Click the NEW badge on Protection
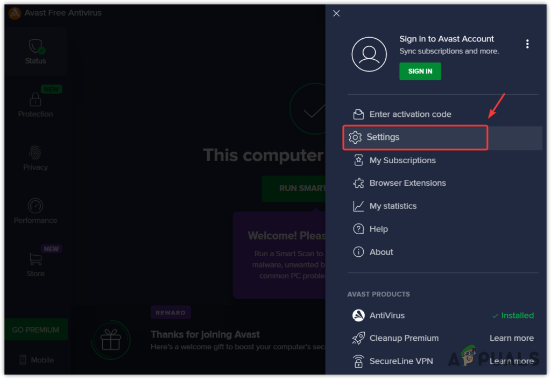Screen dimensions: 551x379 [51, 89]
